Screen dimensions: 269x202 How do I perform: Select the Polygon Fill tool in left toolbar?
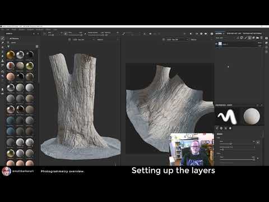pyautogui.click(x=2, y=52)
